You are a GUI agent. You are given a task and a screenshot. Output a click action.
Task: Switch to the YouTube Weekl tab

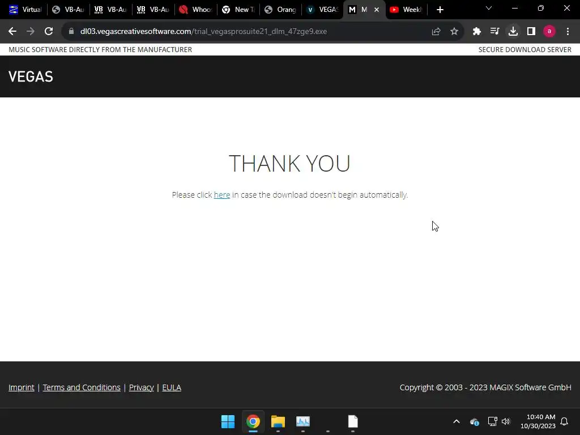pyautogui.click(x=406, y=10)
